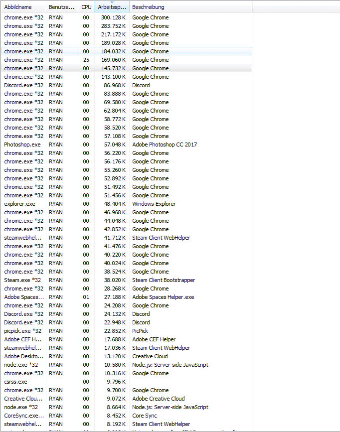The image size is (340, 432).
Task: Select the Creative Clou... process name
Action: (x=23, y=399)
